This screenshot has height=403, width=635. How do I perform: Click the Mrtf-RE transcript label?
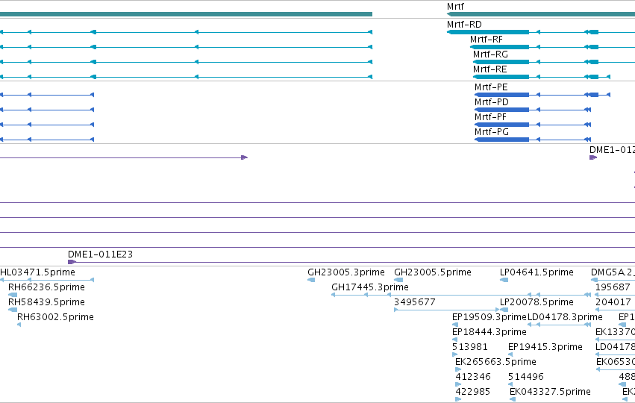coord(490,69)
